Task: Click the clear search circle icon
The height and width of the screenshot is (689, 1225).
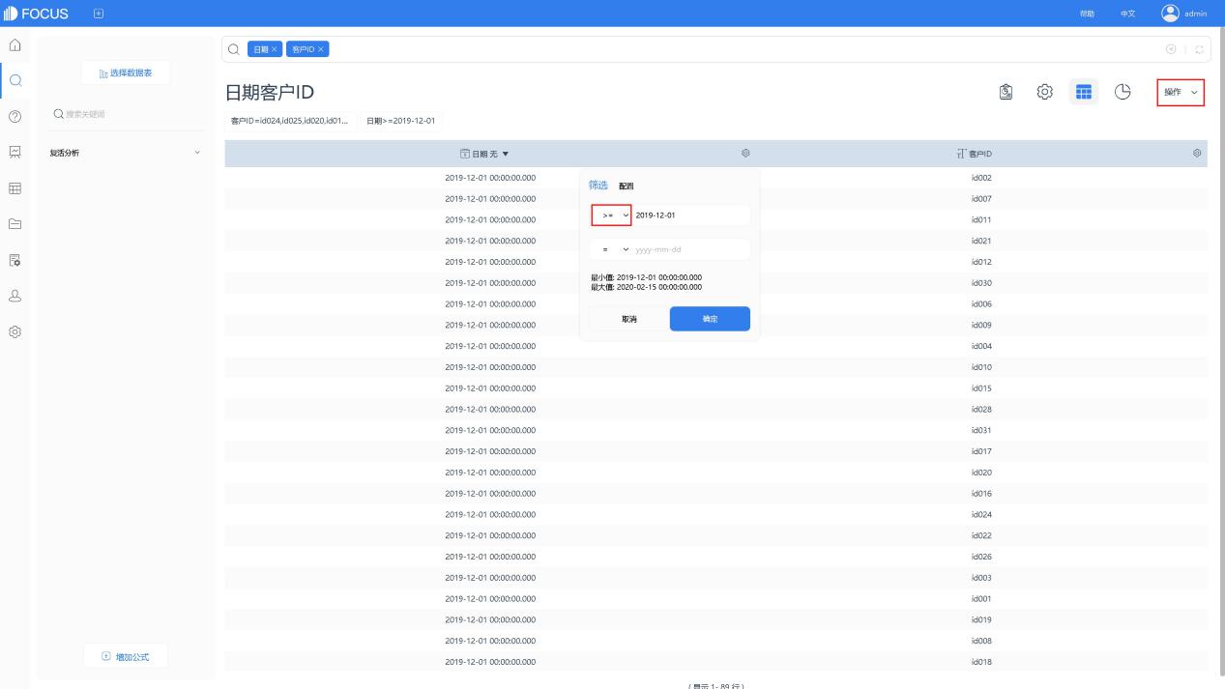Action: (x=1173, y=49)
